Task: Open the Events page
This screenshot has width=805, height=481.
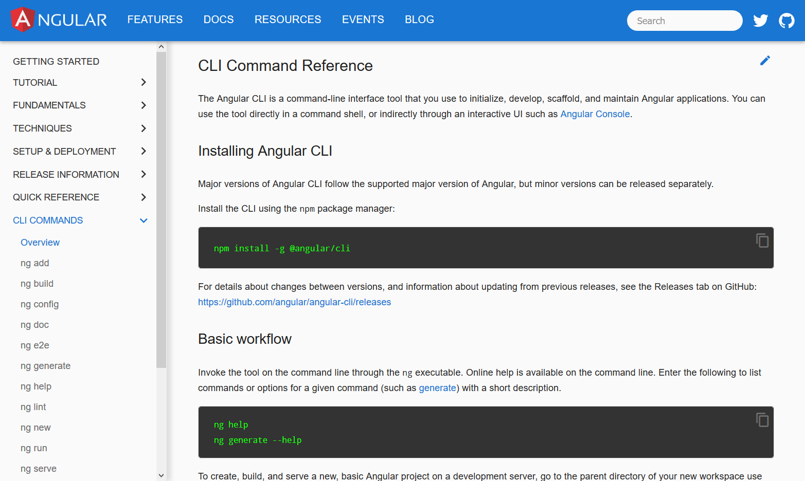Action: 363,20
